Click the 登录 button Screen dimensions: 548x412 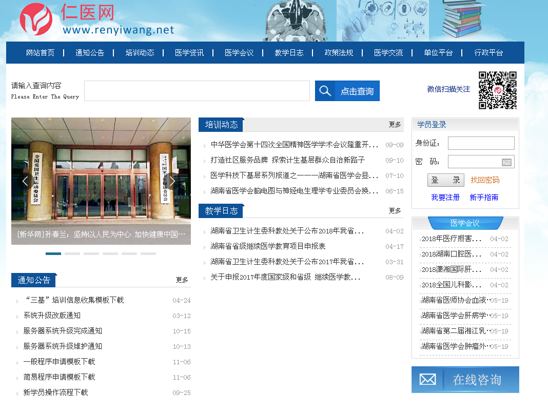pyautogui.click(x=445, y=180)
